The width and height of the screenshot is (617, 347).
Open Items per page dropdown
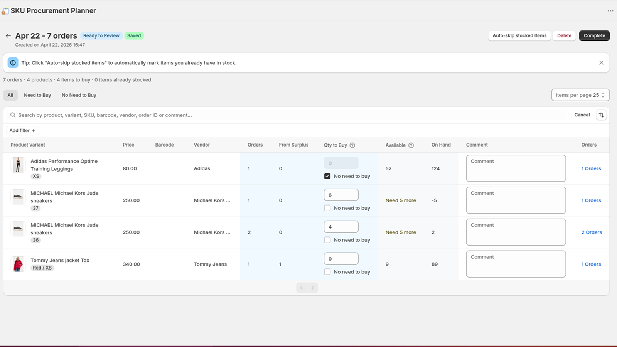(x=580, y=95)
